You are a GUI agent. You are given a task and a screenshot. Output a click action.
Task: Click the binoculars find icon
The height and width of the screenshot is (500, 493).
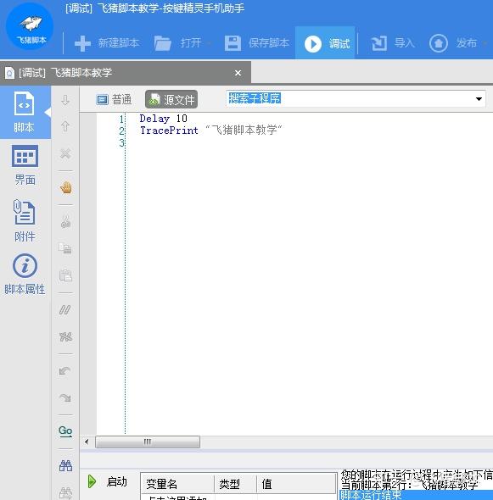tap(65, 465)
